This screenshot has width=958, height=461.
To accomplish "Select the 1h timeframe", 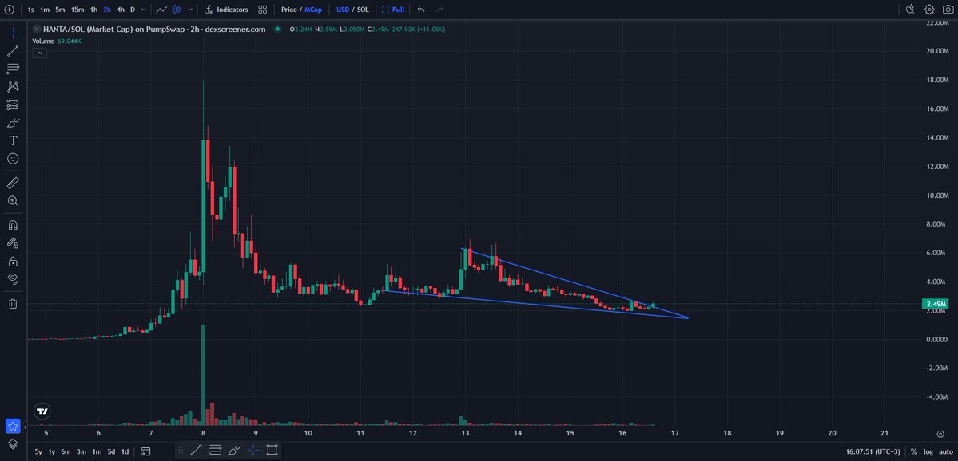I will coord(93,10).
